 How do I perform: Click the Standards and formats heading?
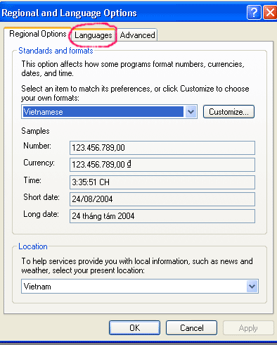(x=56, y=51)
